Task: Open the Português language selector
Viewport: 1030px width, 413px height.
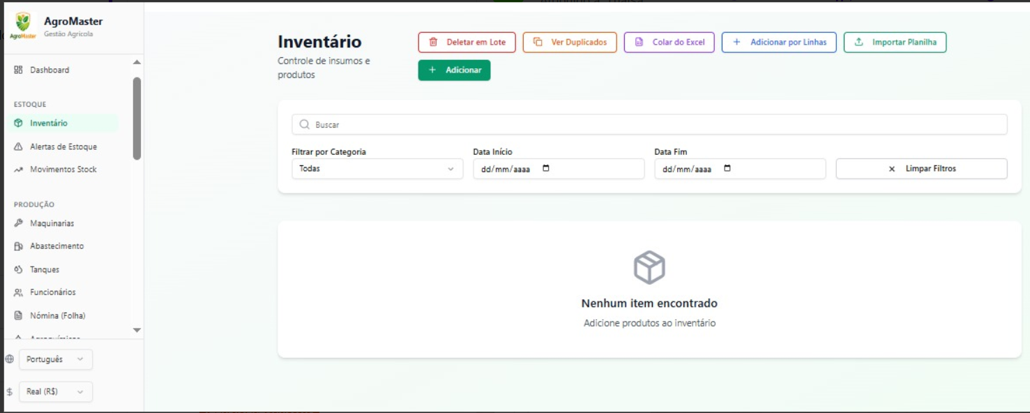Action: pyautogui.click(x=55, y=359)
